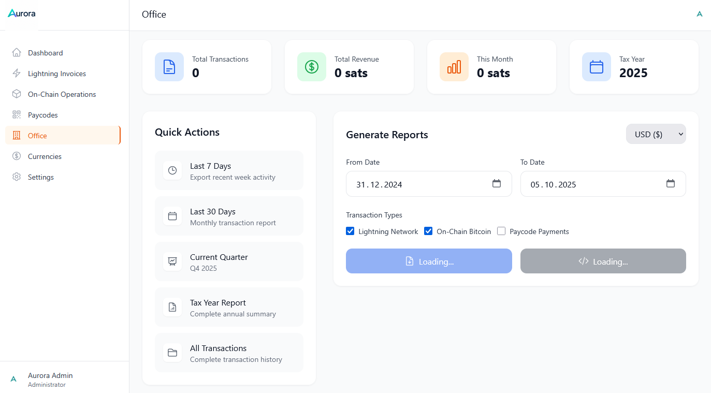Select the All Transactions quick action
The height and width of the screenshot is (393, 711).
229,353
